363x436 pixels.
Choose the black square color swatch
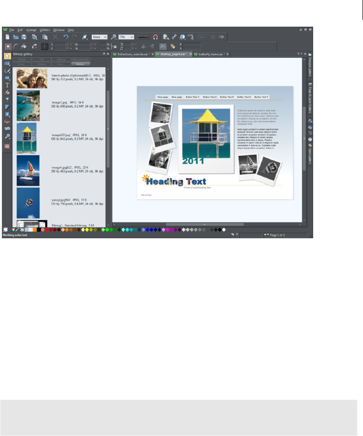(x=38, y=230)
